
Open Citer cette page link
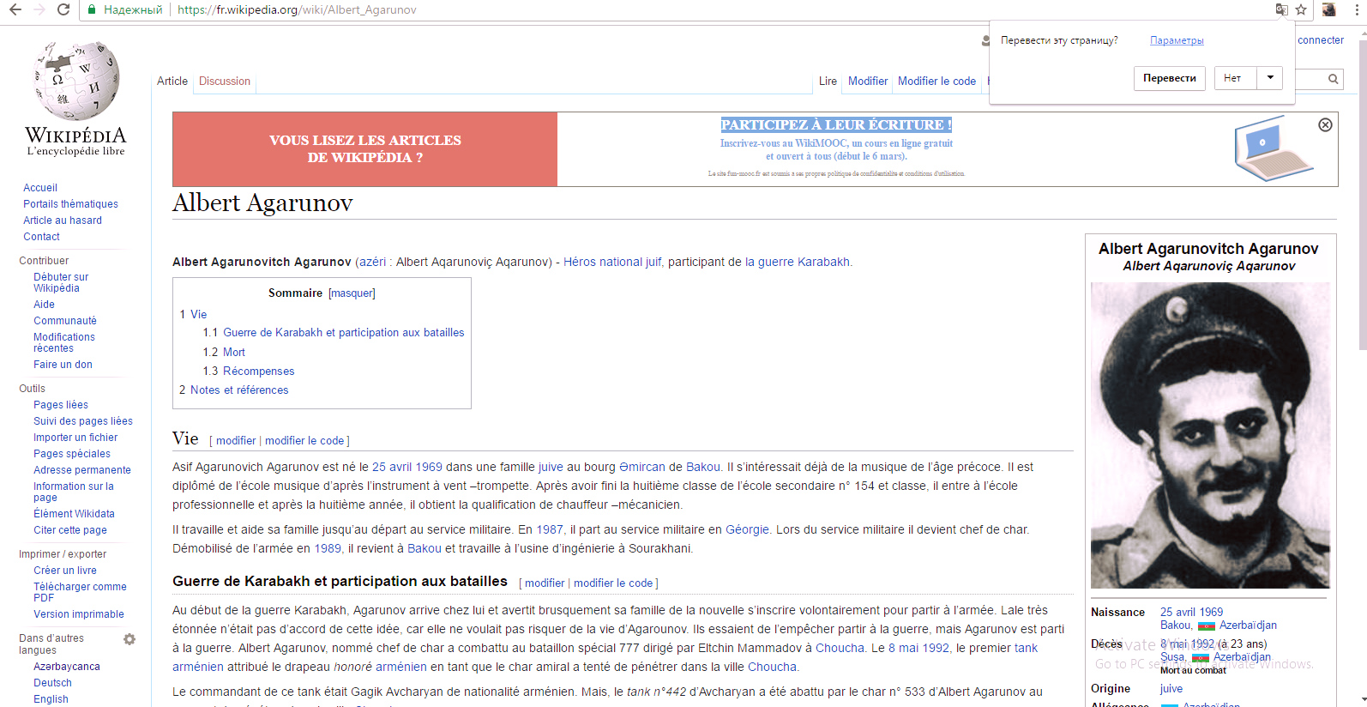(70, 530)
